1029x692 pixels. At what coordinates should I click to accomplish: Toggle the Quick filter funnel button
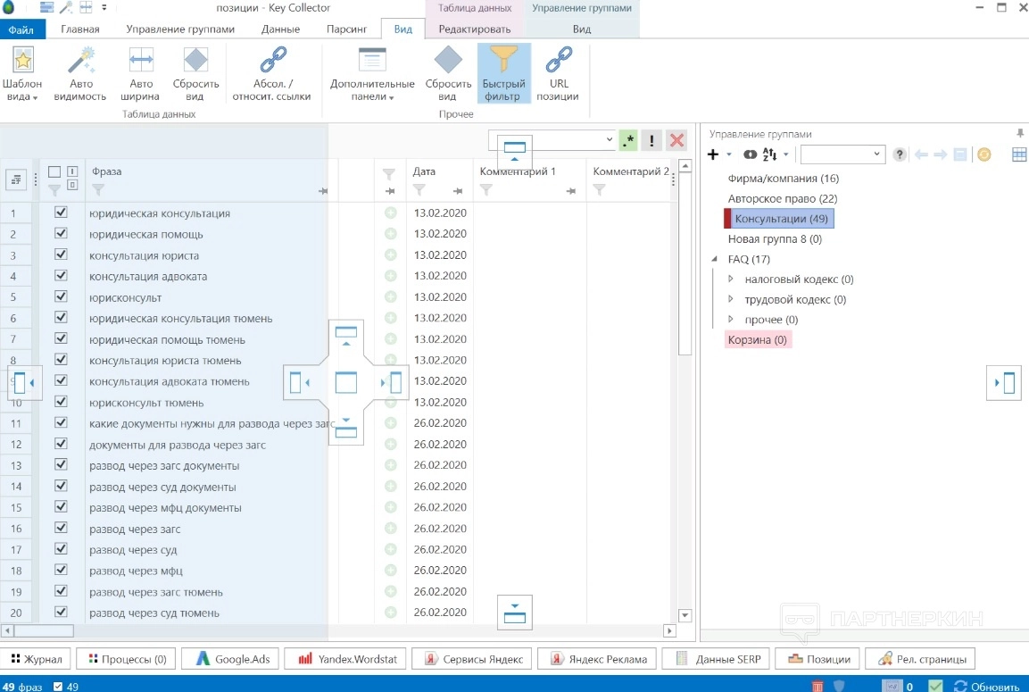click(x=504, y=72)
